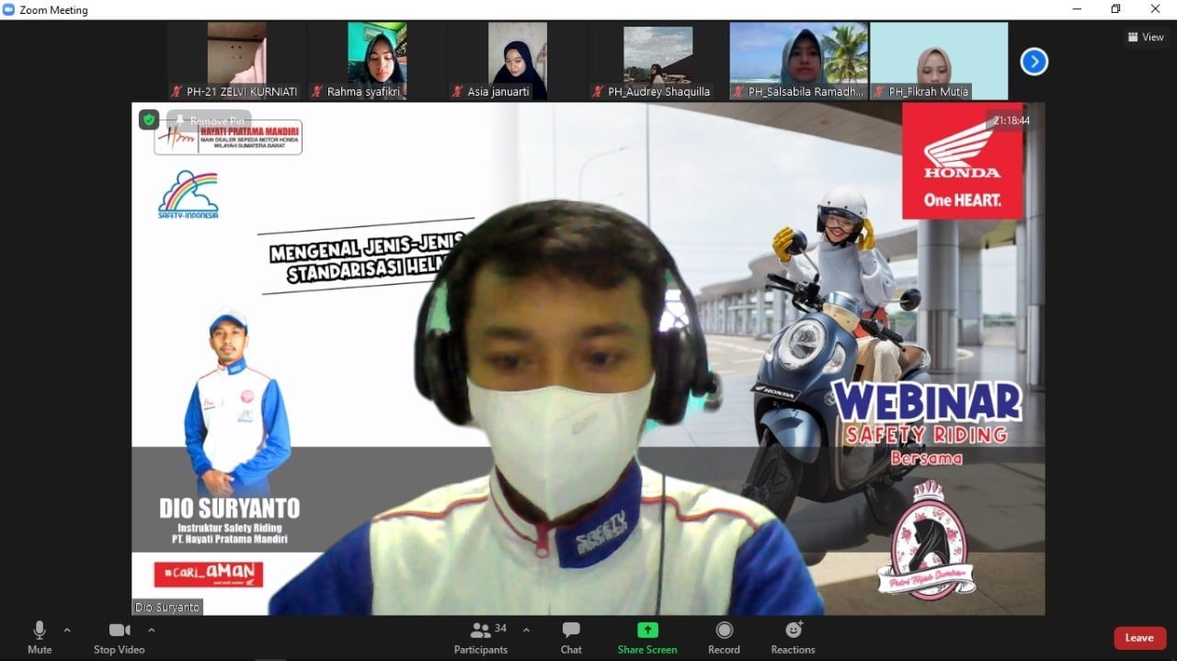Image resolution: width=1177 pixels, height=661 pixels.
Task: Click the green encryption shield icon
Action: (148, 120)
